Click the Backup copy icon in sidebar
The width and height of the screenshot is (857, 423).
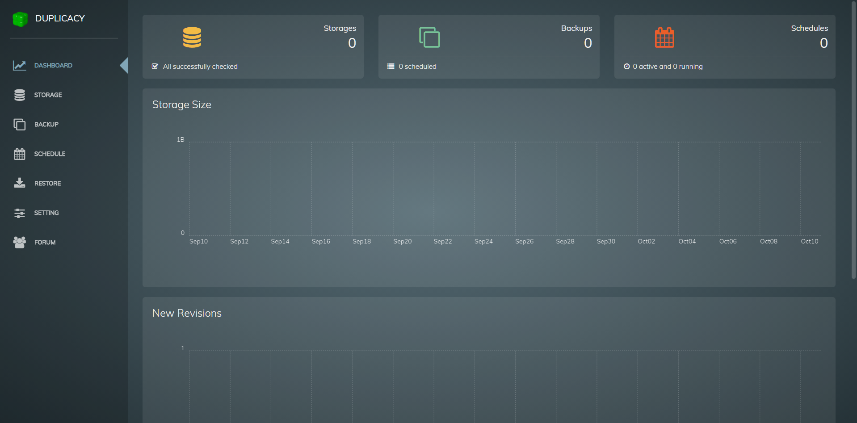pyautogui.click(x=19, y=125)
